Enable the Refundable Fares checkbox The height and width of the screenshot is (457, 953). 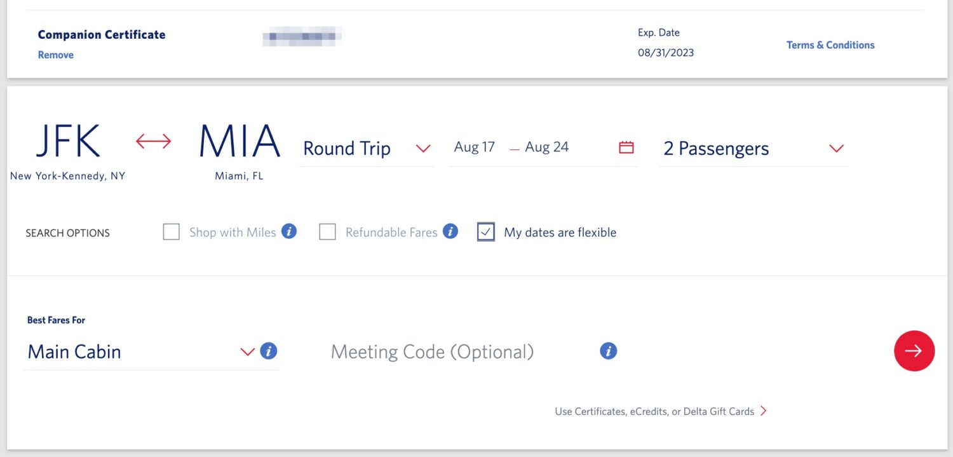coord(328,231)
